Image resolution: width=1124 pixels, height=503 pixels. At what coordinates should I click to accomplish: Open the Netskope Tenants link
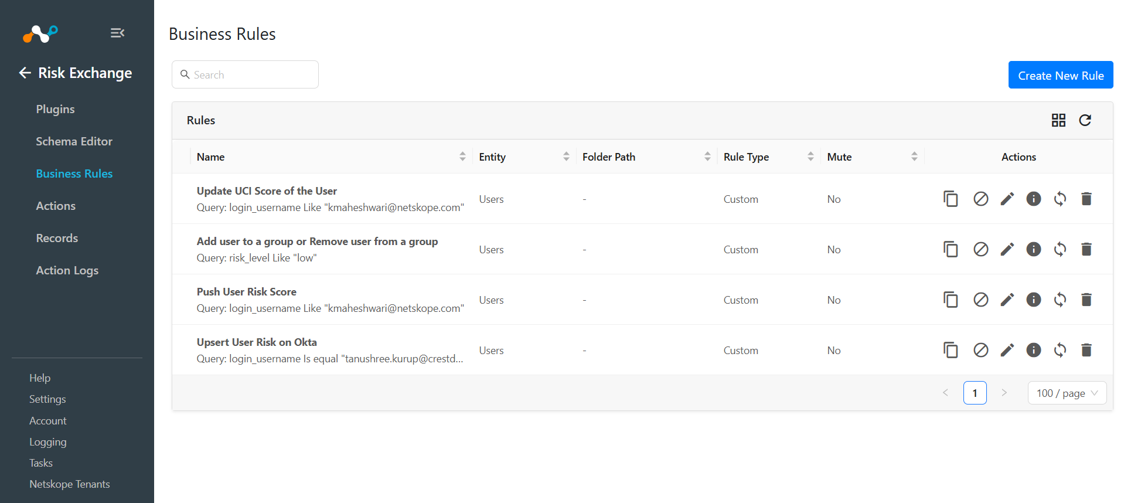(x=70, y=484)
